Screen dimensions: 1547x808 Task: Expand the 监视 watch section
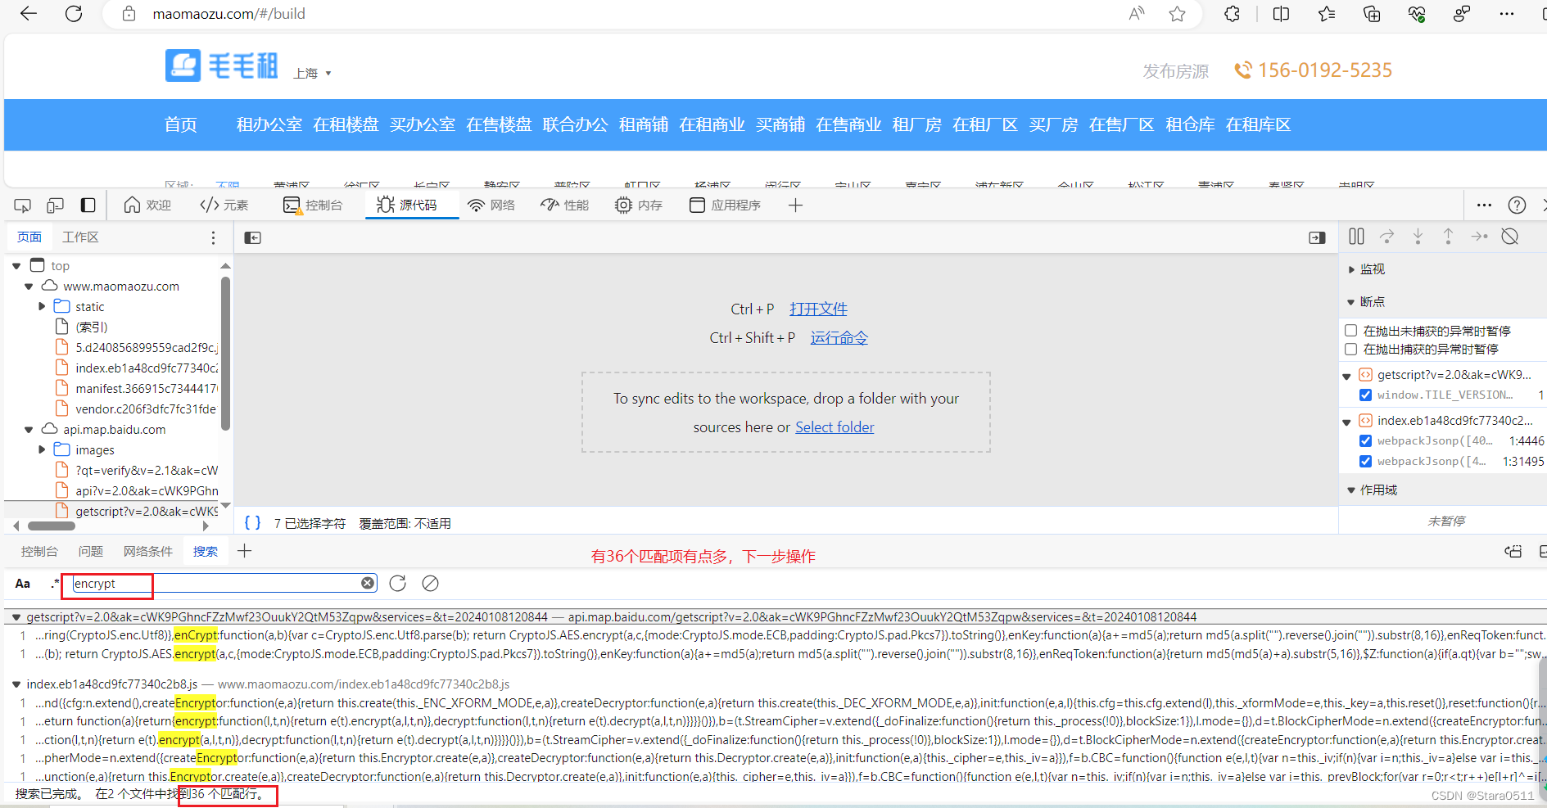pos(1351,269)
